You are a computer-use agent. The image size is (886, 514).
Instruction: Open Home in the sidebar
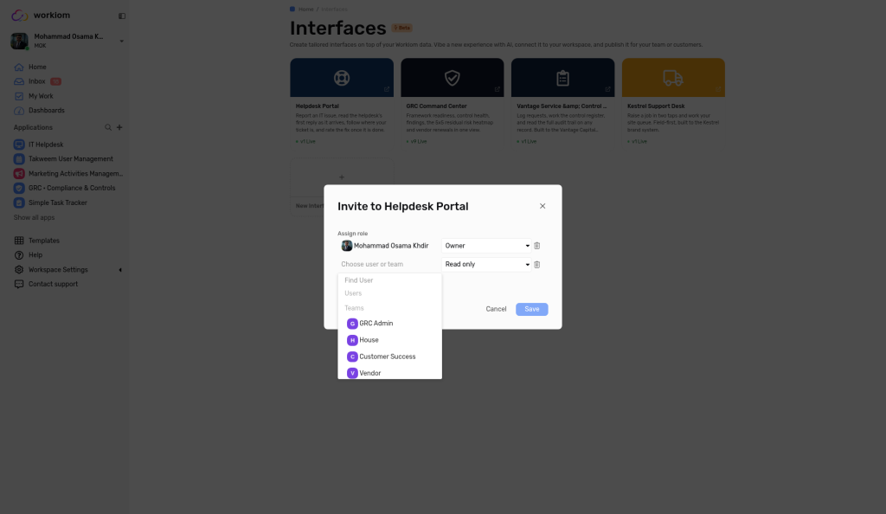[37, 67]
